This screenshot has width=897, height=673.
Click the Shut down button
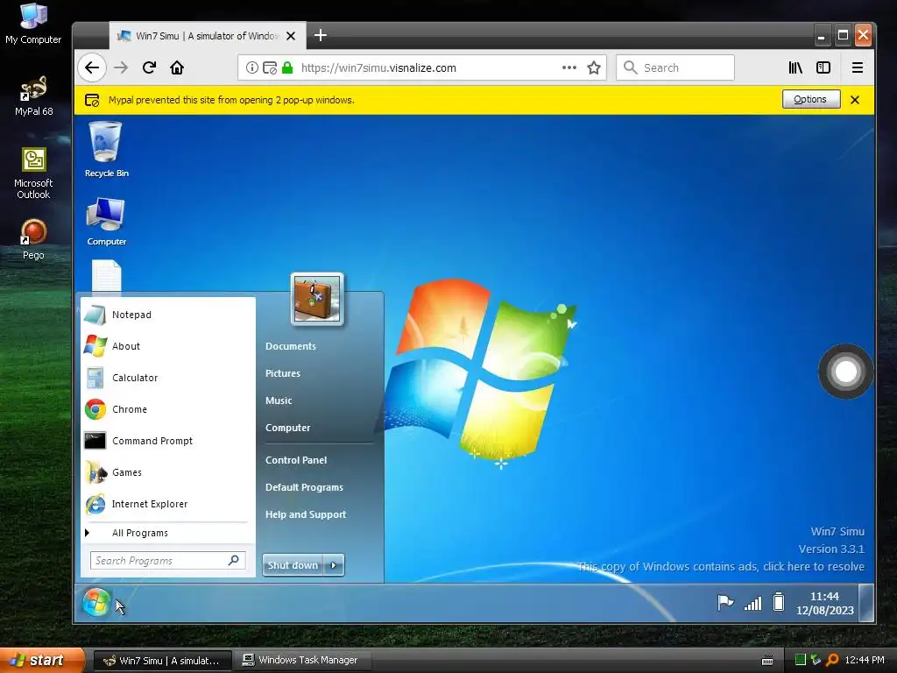click(293, 565)
